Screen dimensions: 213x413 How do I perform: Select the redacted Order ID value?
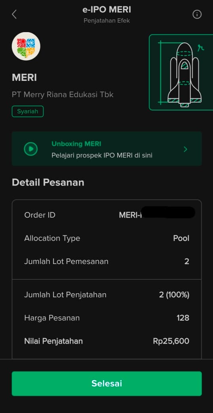(157, 215)
